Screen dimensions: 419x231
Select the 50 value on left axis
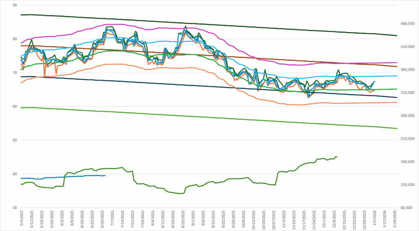(x=15, y=140)
